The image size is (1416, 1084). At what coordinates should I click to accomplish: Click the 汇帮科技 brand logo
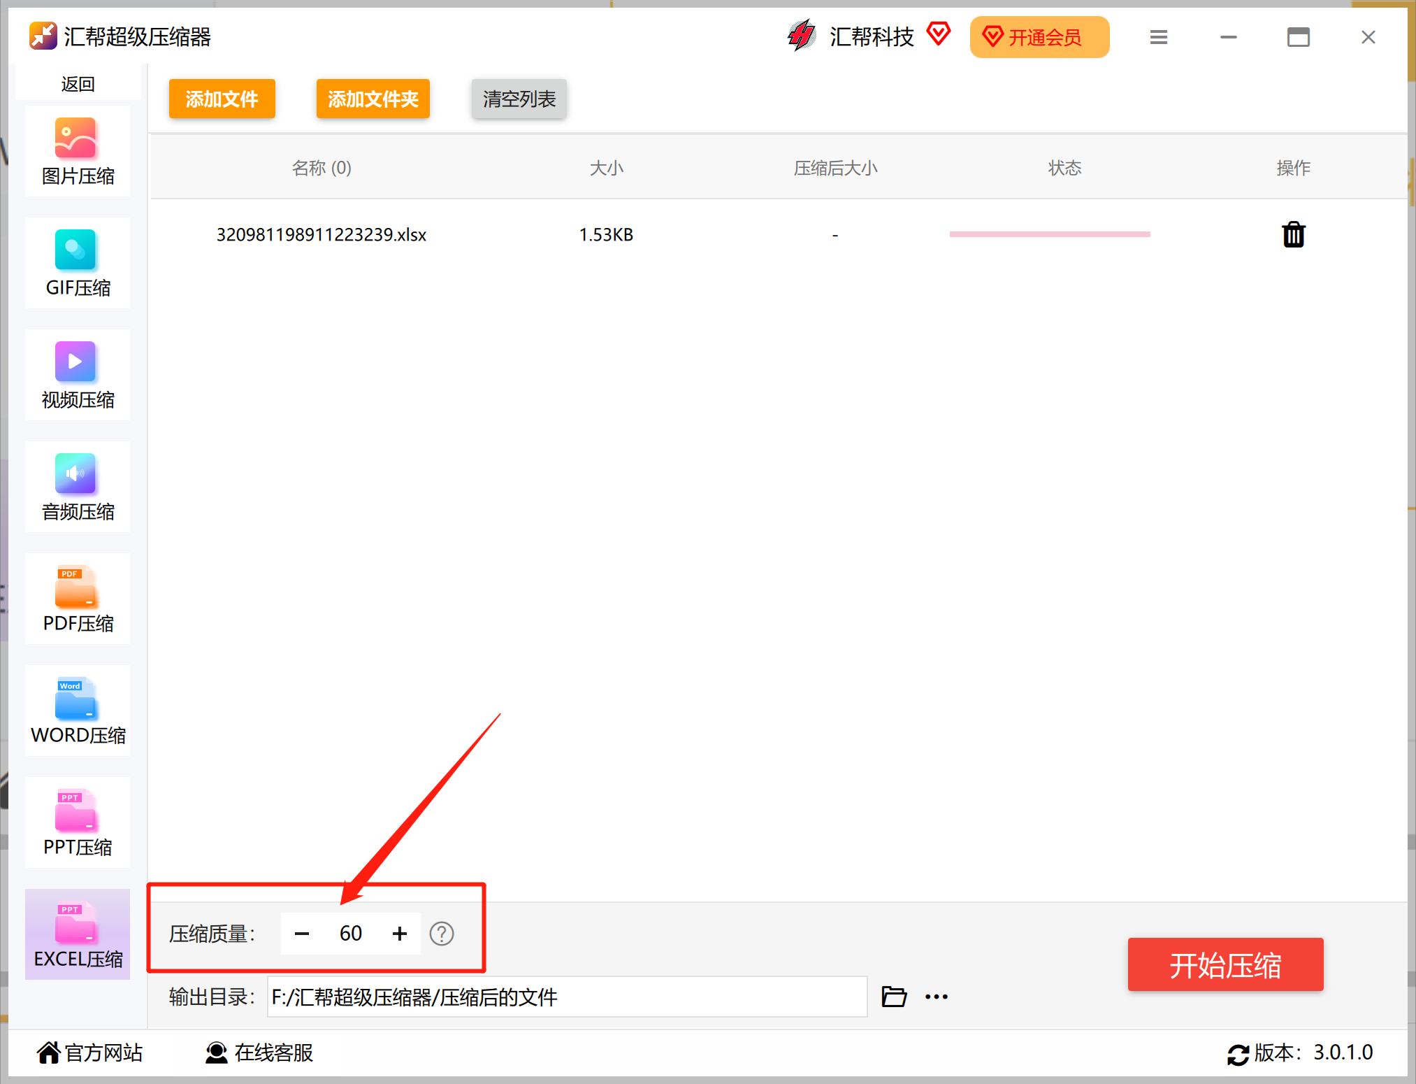802,35
